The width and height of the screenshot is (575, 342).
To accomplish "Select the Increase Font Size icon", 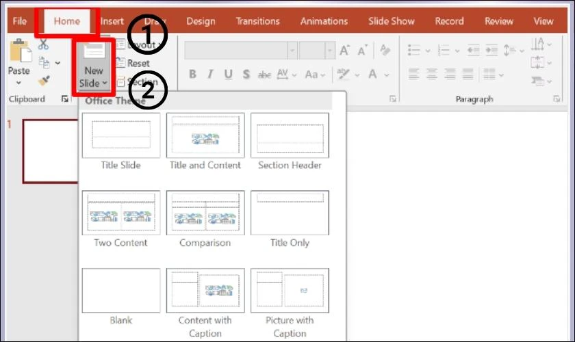I will click(345, 50).
